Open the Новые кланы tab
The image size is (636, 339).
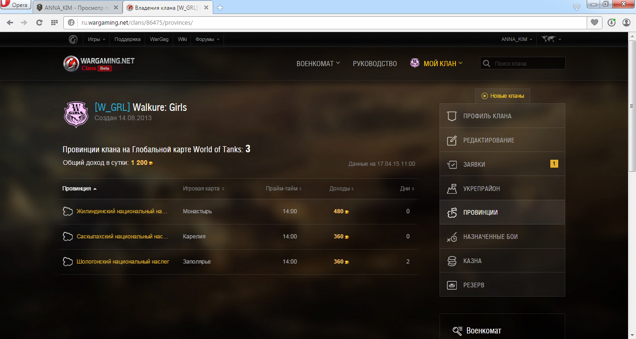[502, 96]
